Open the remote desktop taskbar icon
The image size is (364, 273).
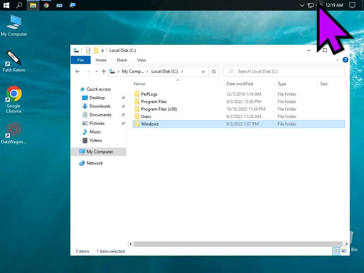coord(73,5)
